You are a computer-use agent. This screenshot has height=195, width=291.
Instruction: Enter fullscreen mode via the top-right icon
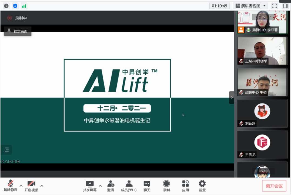tap(275, 6)
